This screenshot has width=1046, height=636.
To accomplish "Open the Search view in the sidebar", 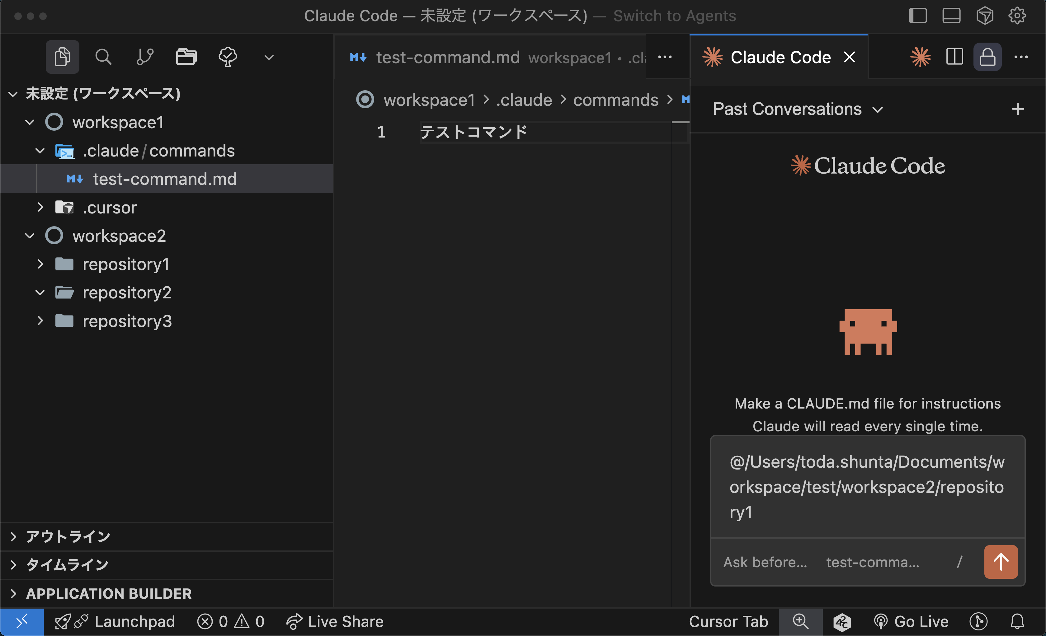I will (103, 56).
